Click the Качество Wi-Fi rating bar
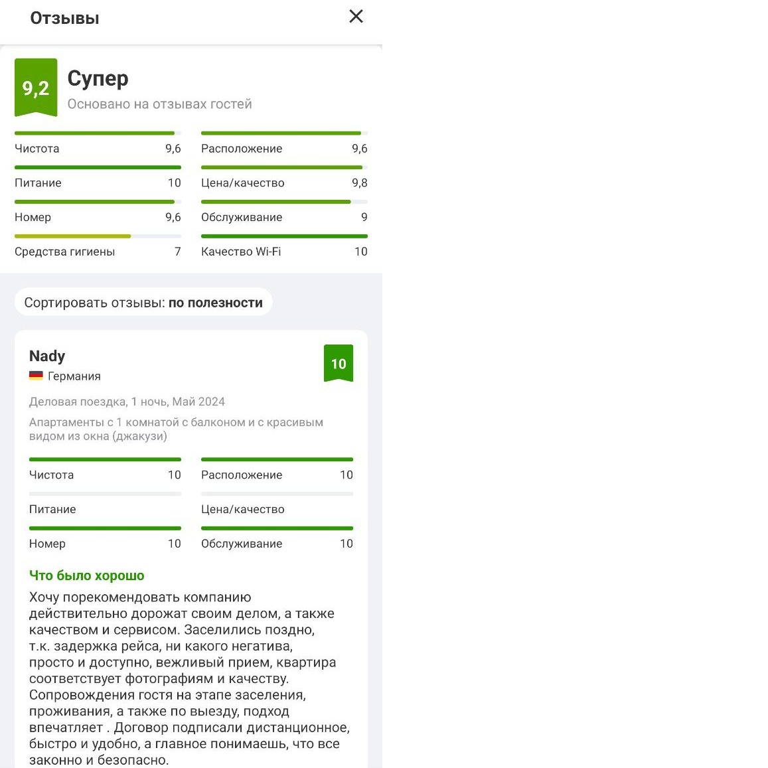 (x=284, y=236)
